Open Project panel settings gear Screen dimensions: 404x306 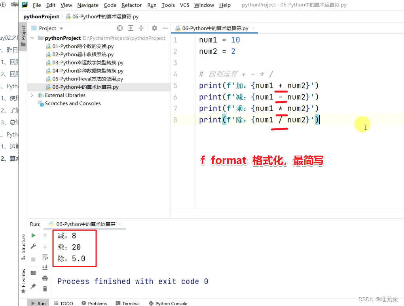[154, 28]
